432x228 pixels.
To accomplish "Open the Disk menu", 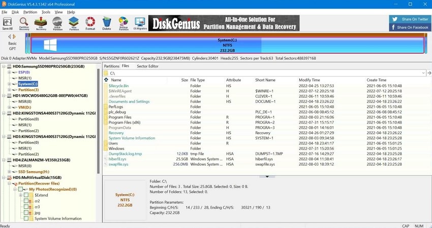I will (x=15, y=12).
